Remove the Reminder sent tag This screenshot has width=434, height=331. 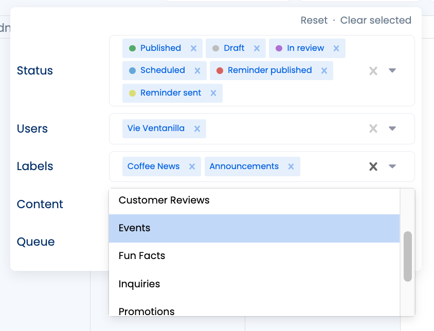pyautogui.click(x=213, y=93)
